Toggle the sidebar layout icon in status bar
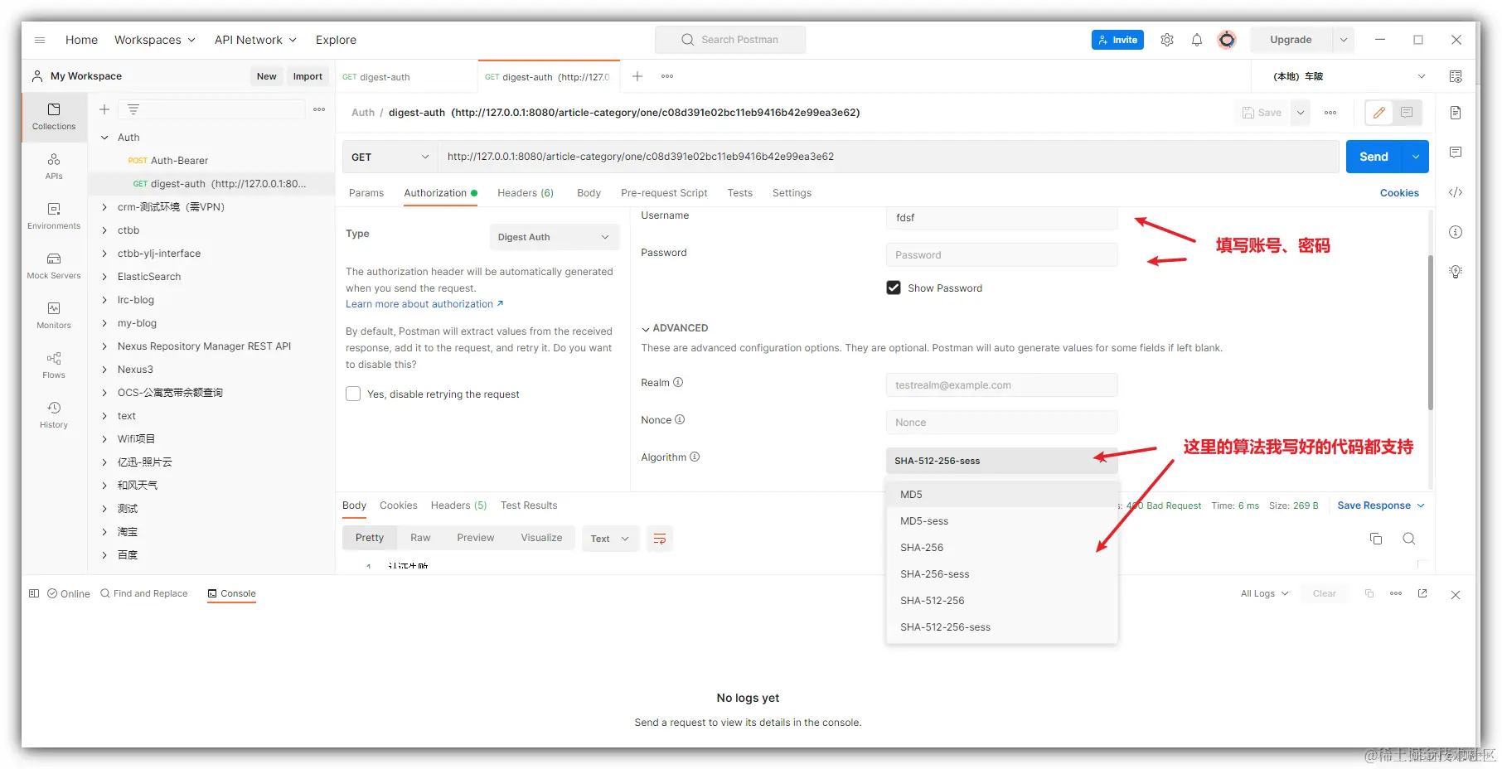This screenshot has height=769, width=1502. point(34,593)
